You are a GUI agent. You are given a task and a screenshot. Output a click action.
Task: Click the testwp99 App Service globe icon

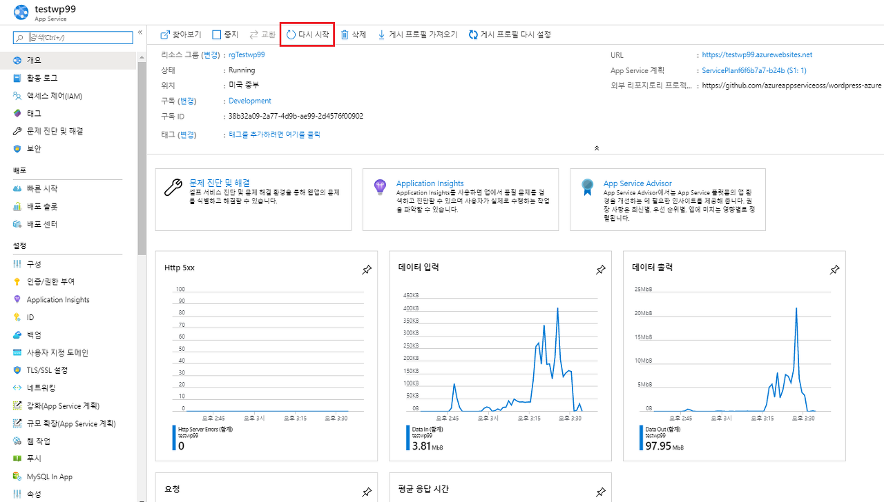pos(20,12)
